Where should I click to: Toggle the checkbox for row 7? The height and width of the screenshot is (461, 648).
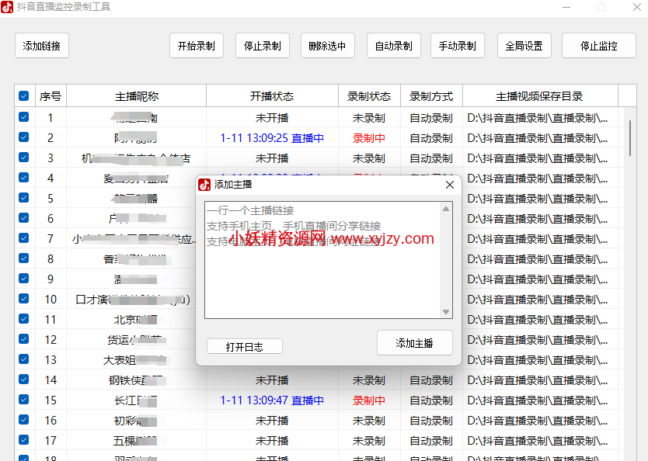point(24,238)
